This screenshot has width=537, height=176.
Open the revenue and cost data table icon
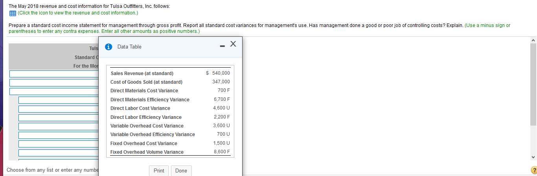(12, 13)
